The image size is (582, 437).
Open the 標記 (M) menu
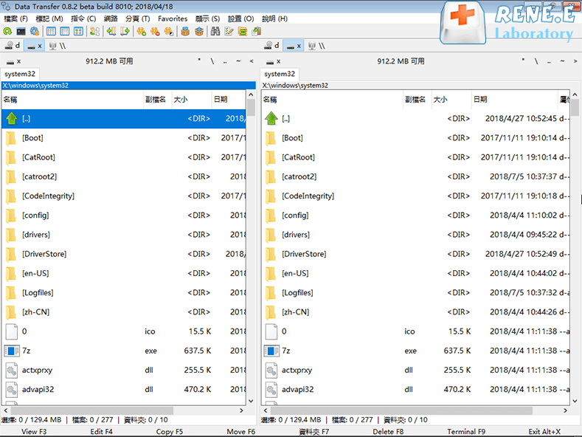[49, 18]
